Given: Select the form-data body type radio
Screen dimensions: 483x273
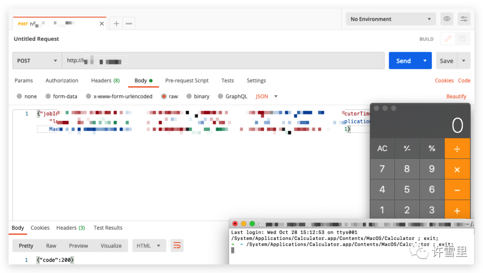Looking at the screenshot, I should click(48, 97).
